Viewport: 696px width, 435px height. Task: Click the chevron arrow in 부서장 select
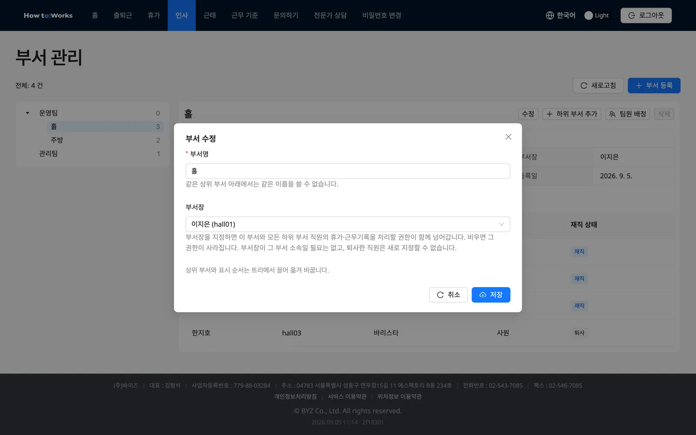[502, 224]
